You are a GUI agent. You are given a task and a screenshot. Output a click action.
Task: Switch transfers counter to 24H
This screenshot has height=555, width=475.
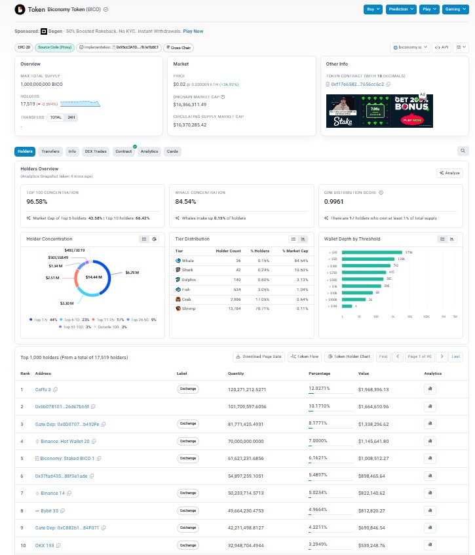pos(71,117)
